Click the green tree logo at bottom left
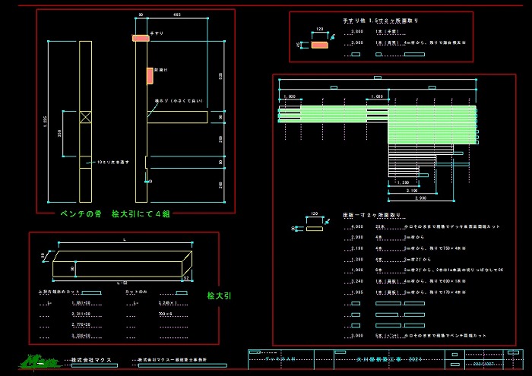The image size is (532, 376). pos(40,362)
